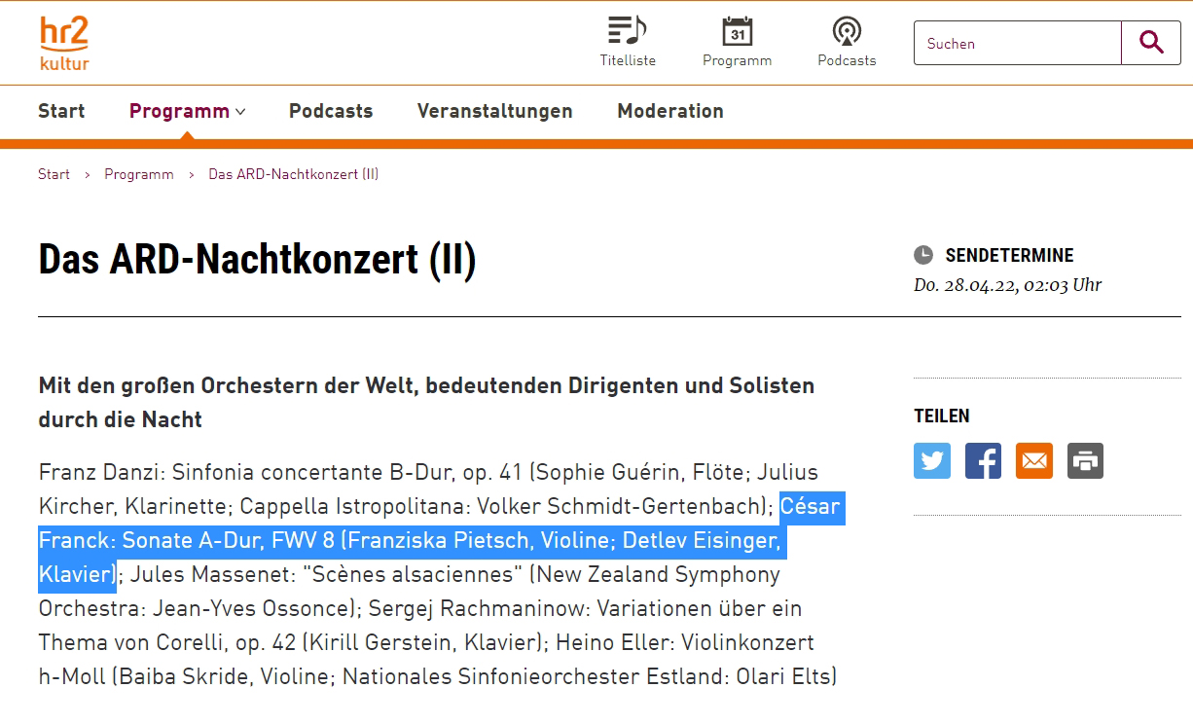Share the page via email
This screenshot has width=1193, height=724.
point(1034,460)
